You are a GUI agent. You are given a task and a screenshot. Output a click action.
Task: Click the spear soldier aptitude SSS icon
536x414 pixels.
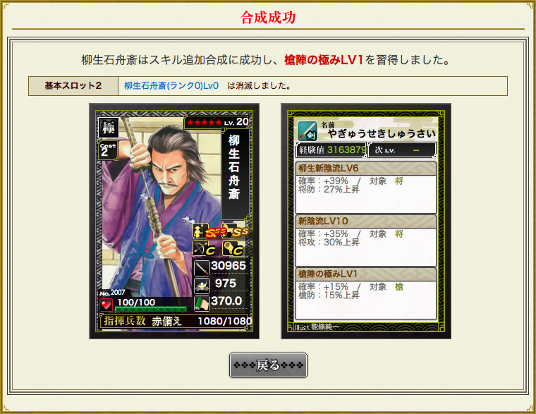(209, 231)
